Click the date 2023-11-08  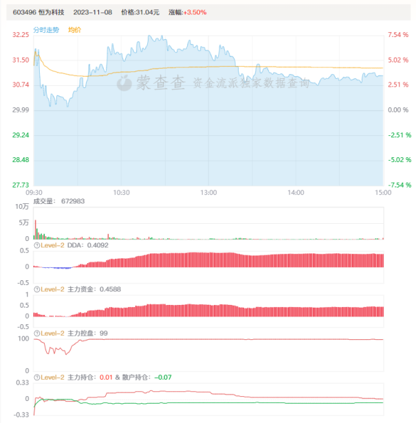pyautogui.click(x=93, y=12)
